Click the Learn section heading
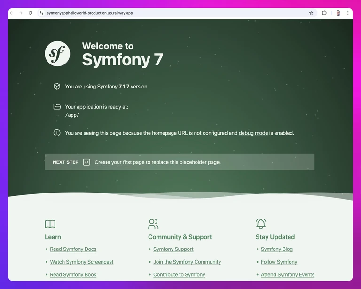 53,237
